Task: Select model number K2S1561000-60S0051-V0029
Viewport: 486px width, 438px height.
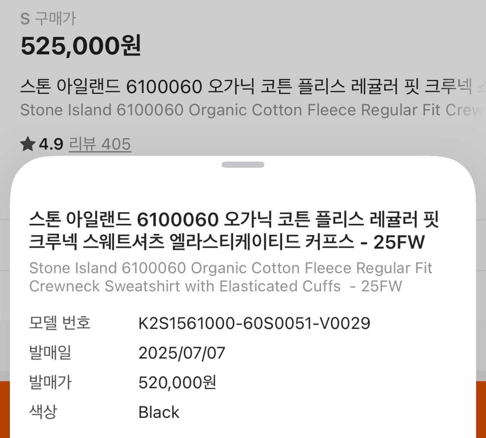Action: point(254,323)
